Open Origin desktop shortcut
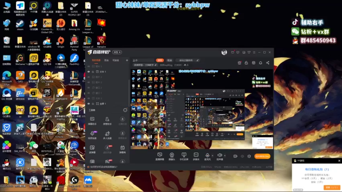 click(61, 42)
